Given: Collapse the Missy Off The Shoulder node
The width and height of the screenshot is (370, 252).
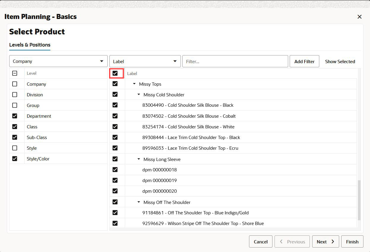Looking at the screenshot, I should [x=139, y=202].
